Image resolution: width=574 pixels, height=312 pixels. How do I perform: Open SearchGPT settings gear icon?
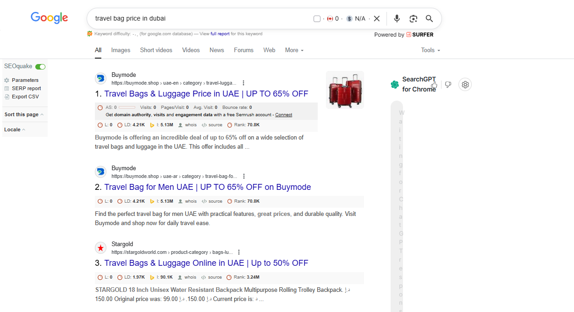[x=465, y=85]
